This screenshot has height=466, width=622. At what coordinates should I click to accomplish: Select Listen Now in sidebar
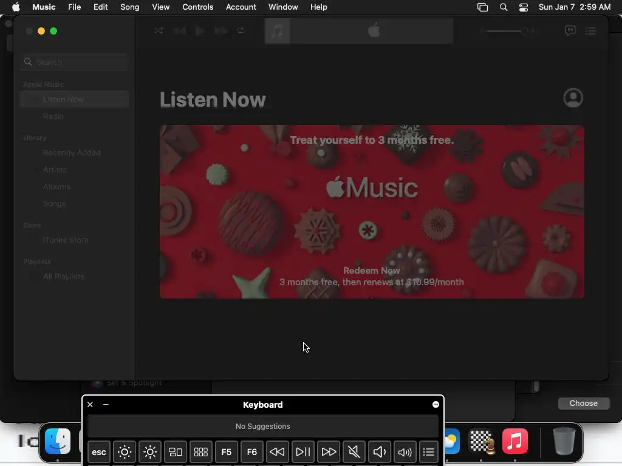coord(74,99)
